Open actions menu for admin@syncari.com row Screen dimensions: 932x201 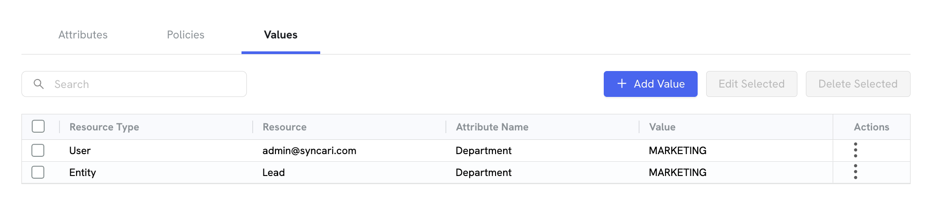(x=855, y=150)
